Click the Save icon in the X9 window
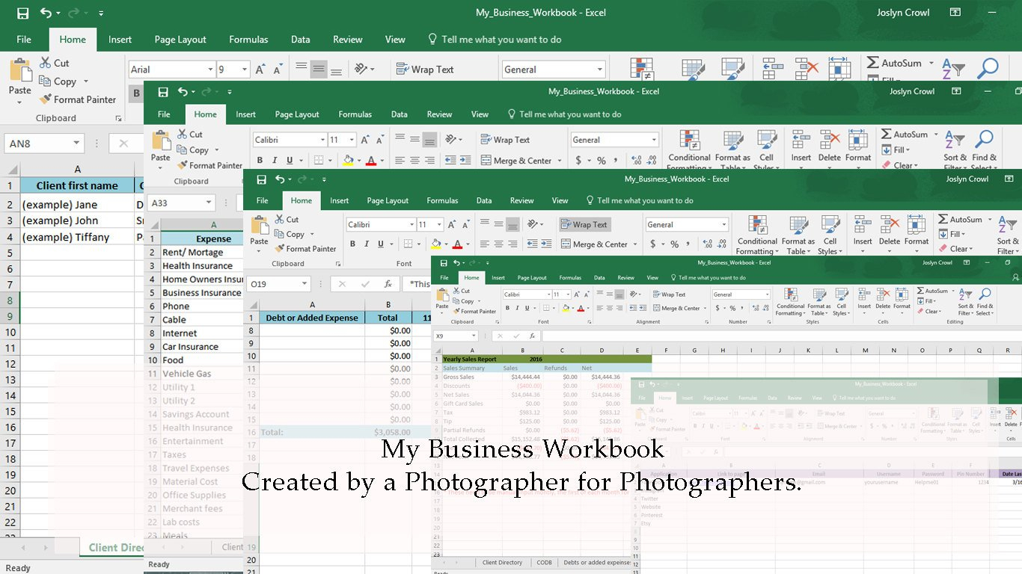 click(444, 263)
